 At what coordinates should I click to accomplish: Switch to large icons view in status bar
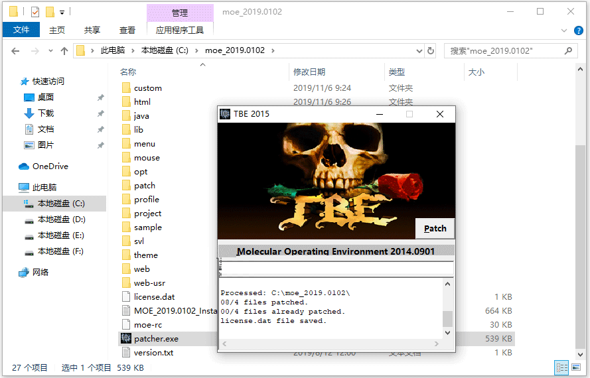[576, 367]
